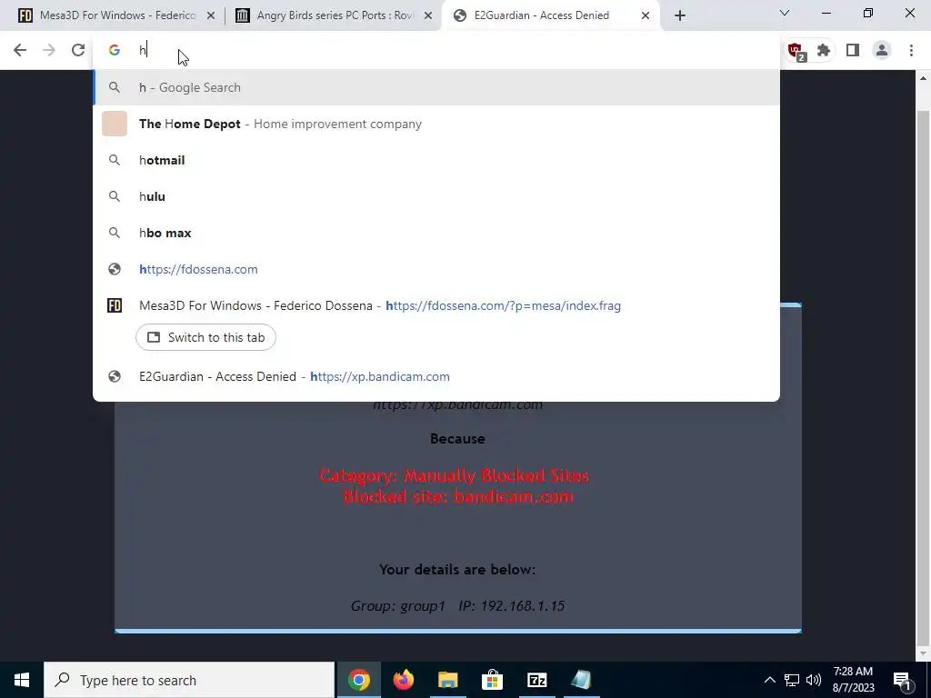Click the page scrollbar up arrow

click(x=923, y=78)
